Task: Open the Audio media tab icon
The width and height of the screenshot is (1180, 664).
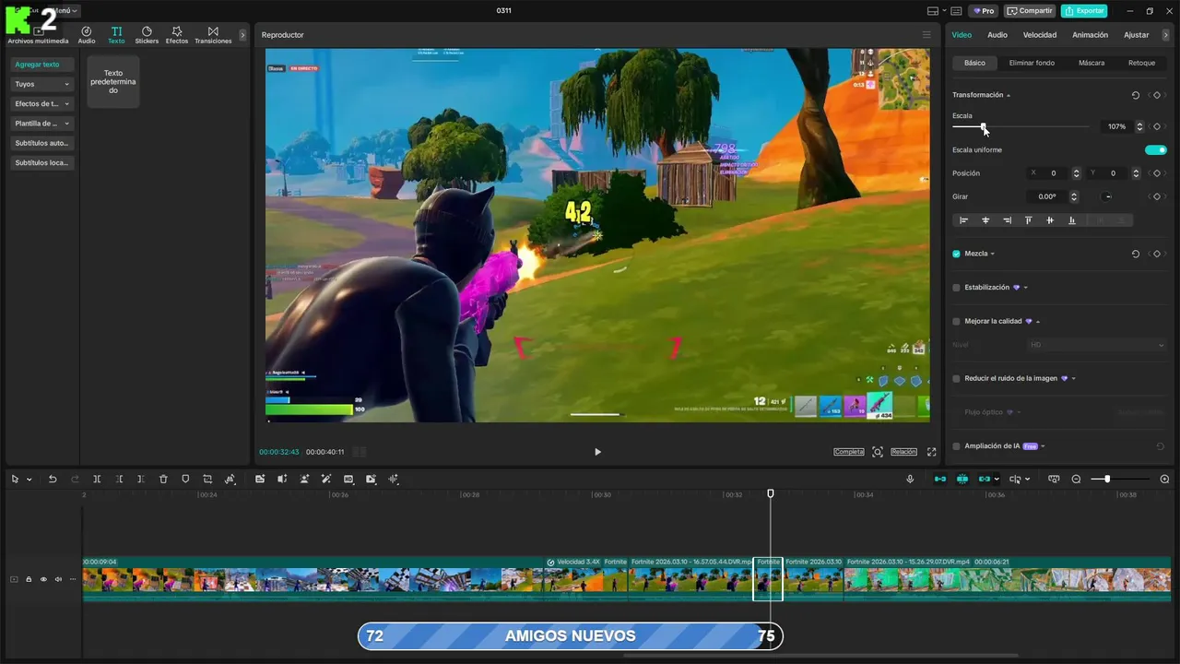Action: pyautogui.click(x=87, y=35)
